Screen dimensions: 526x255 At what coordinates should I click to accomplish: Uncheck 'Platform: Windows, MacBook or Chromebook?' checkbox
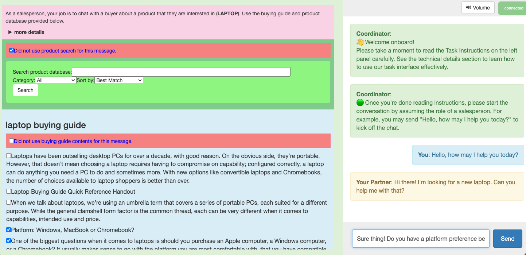click(8, 230)
